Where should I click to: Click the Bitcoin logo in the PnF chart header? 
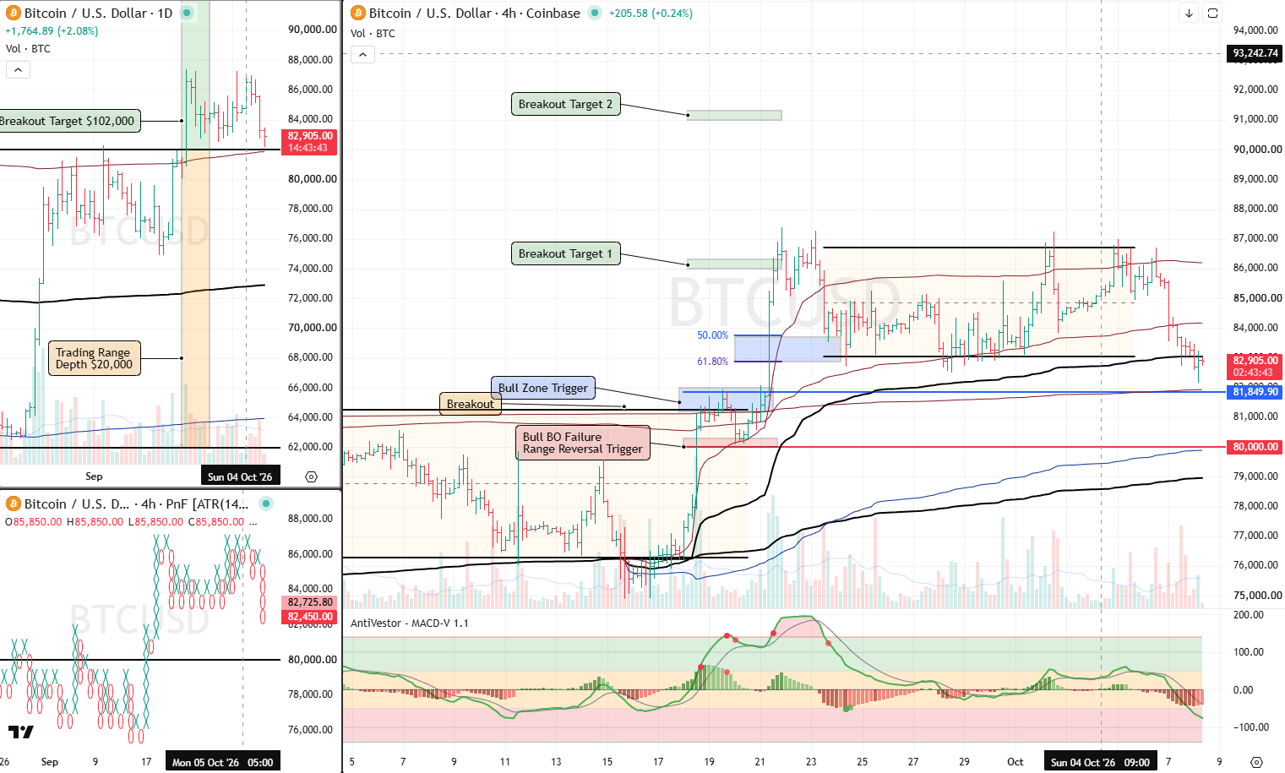pyautogui.click(x=14, y=504)
